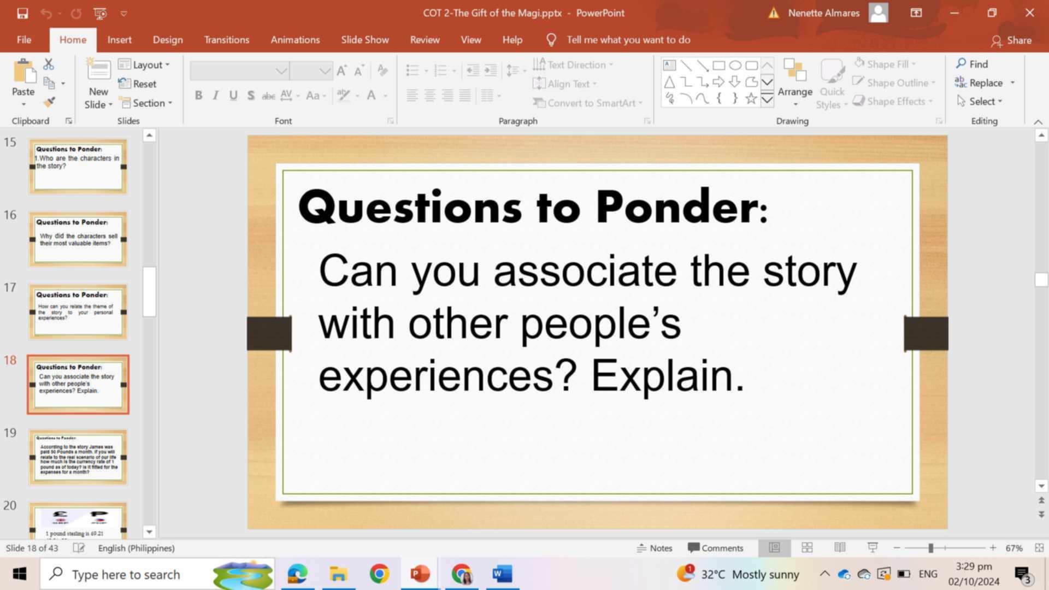This screenshot has width=1049, height=590.
Task: Select the Rectangle shape in gallery
Action: [719, 66]
